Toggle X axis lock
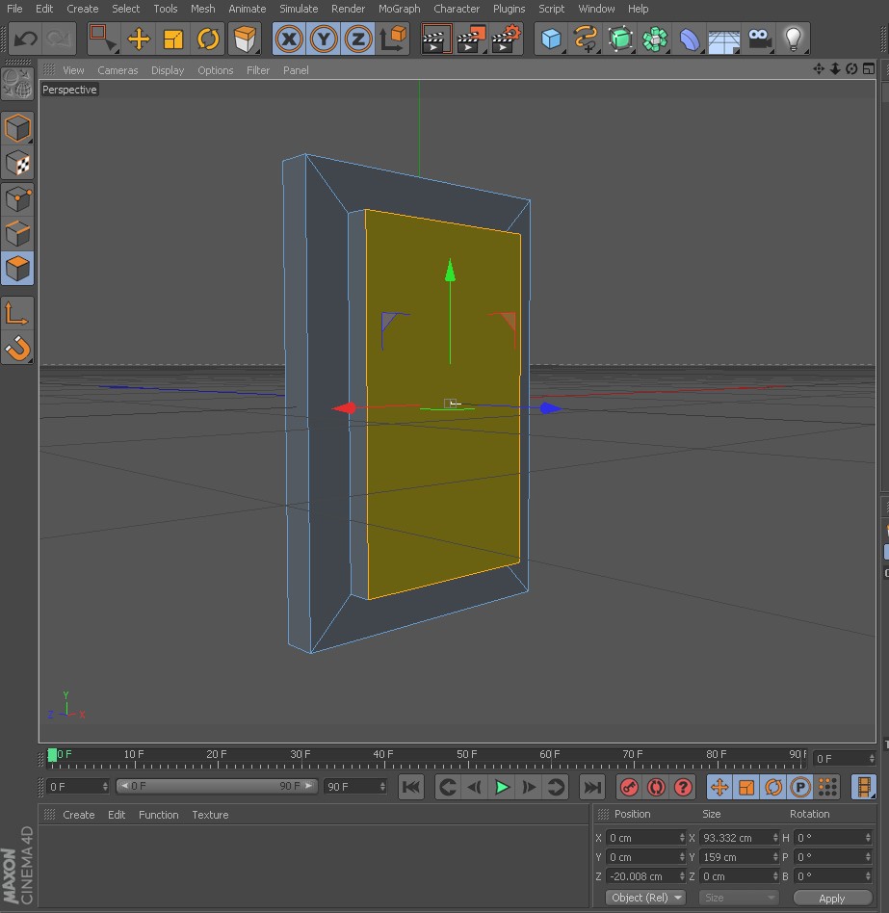 (289, 39)
